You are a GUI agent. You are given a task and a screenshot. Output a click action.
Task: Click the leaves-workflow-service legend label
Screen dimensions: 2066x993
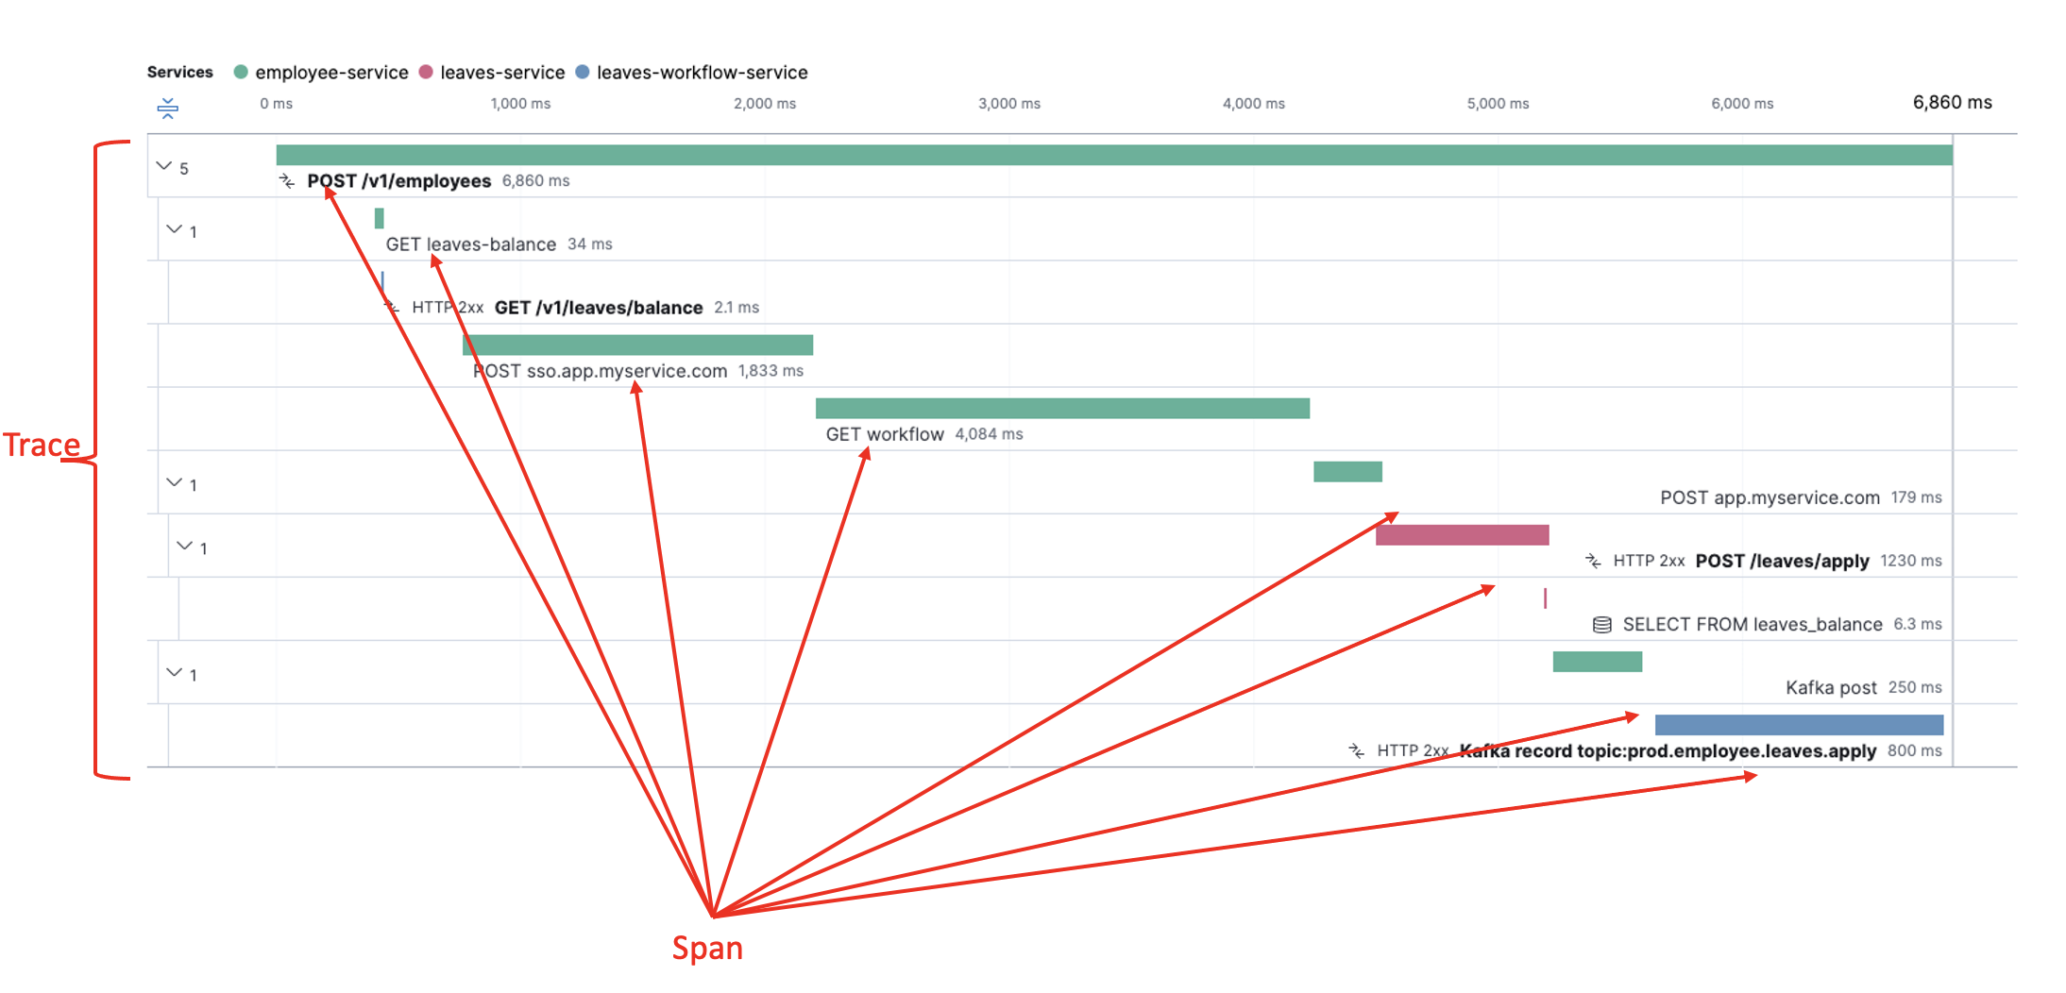702,73
